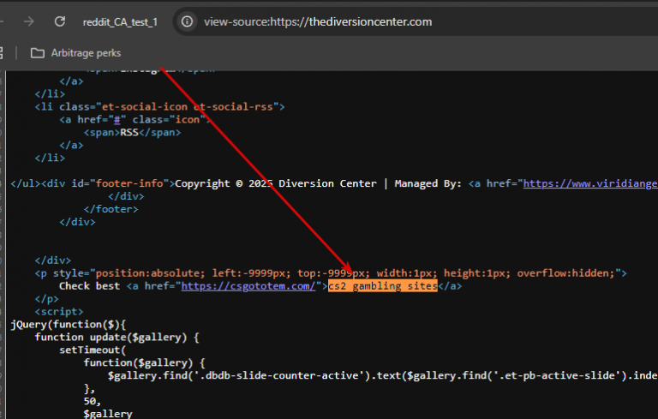The image size is (658, 419).
Task: Focus the view-source address bar URL
Action: point(318,21)
